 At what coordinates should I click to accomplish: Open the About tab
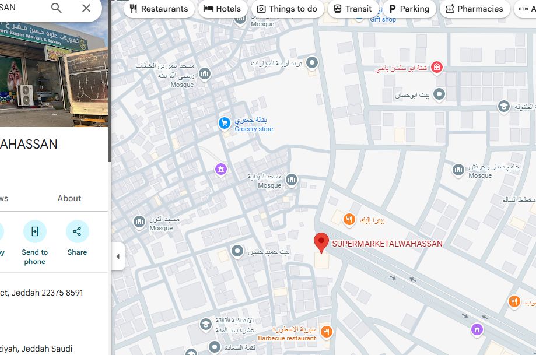click(x=69, y=198)
